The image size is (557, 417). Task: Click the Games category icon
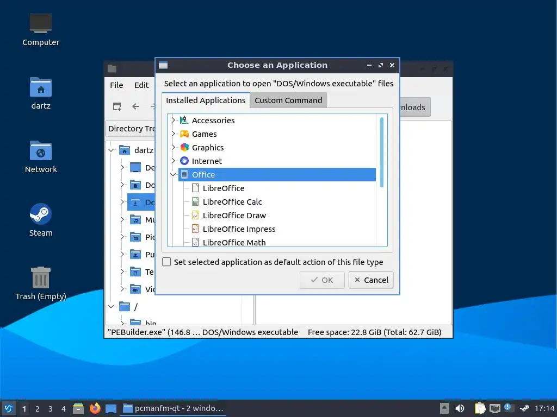tap(184, 134)
